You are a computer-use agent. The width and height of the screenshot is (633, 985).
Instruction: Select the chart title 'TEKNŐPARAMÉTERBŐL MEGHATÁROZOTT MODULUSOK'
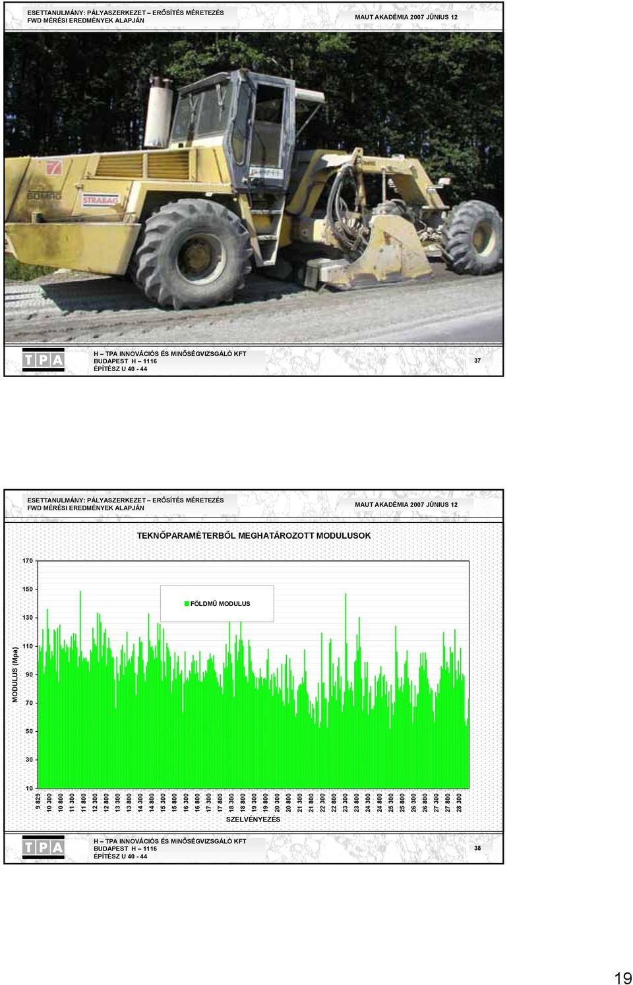click(254, 536)
